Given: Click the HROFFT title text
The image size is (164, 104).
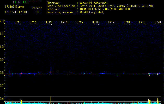Looking at the screenshot, I should [x=27, y=2].
